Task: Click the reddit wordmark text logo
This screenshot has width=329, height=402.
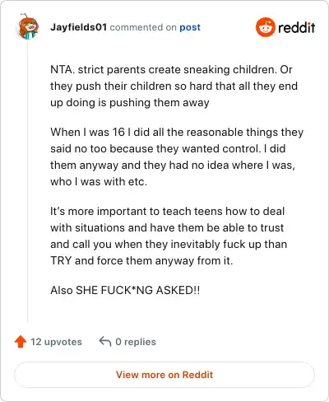Action: 297,27
